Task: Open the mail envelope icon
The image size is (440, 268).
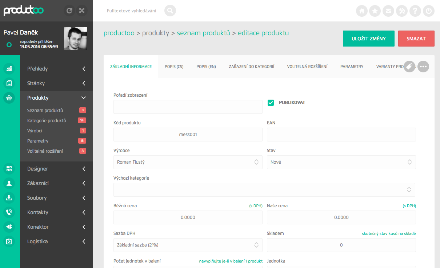Action: pyautogui.click(x=388, y=11)
